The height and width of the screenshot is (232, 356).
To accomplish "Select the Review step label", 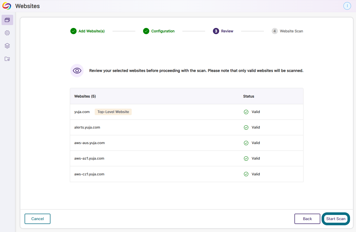I will click(x=227, y=31).
